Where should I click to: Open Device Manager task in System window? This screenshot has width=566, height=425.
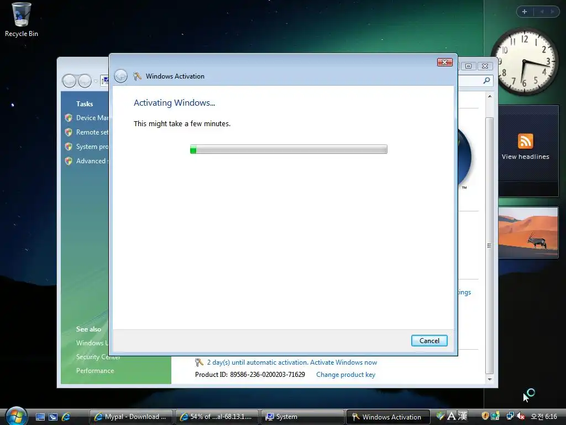tap(92, 118)
